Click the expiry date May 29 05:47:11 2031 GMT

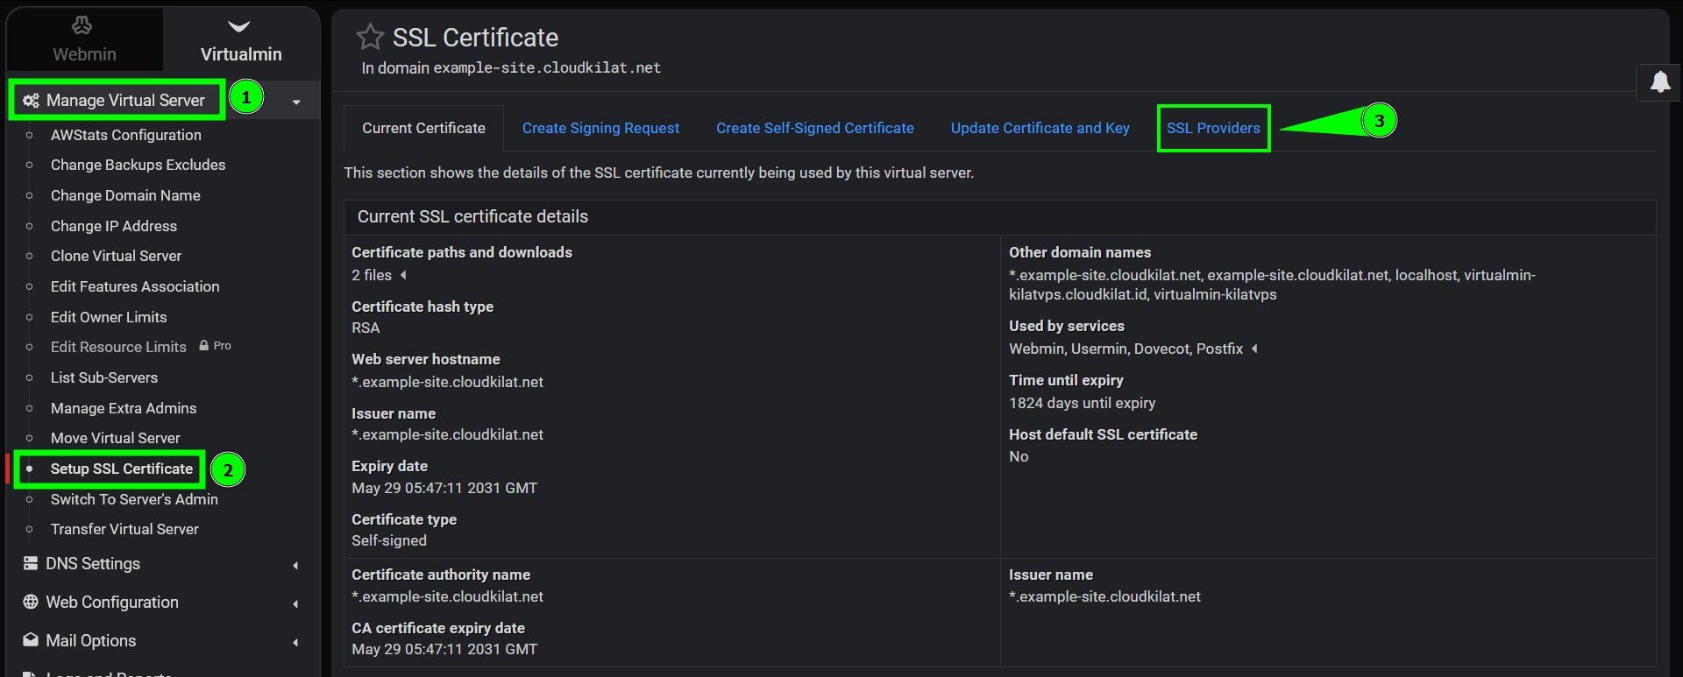444,488
